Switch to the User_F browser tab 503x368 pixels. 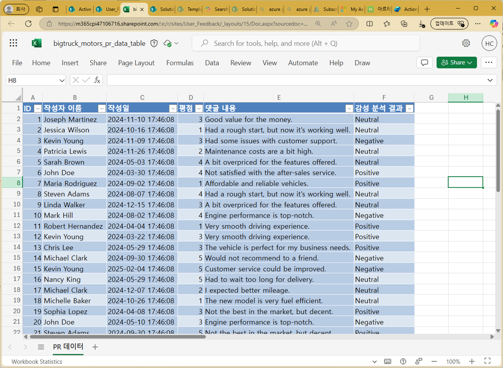108,9
